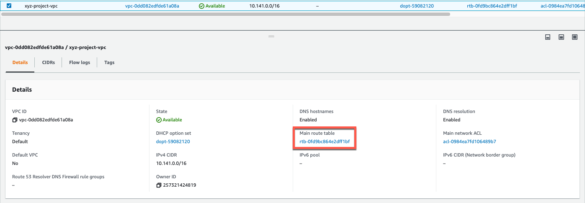585x203 pixels.
Task: Open the CIDRs tab
Action: point(49,62)
